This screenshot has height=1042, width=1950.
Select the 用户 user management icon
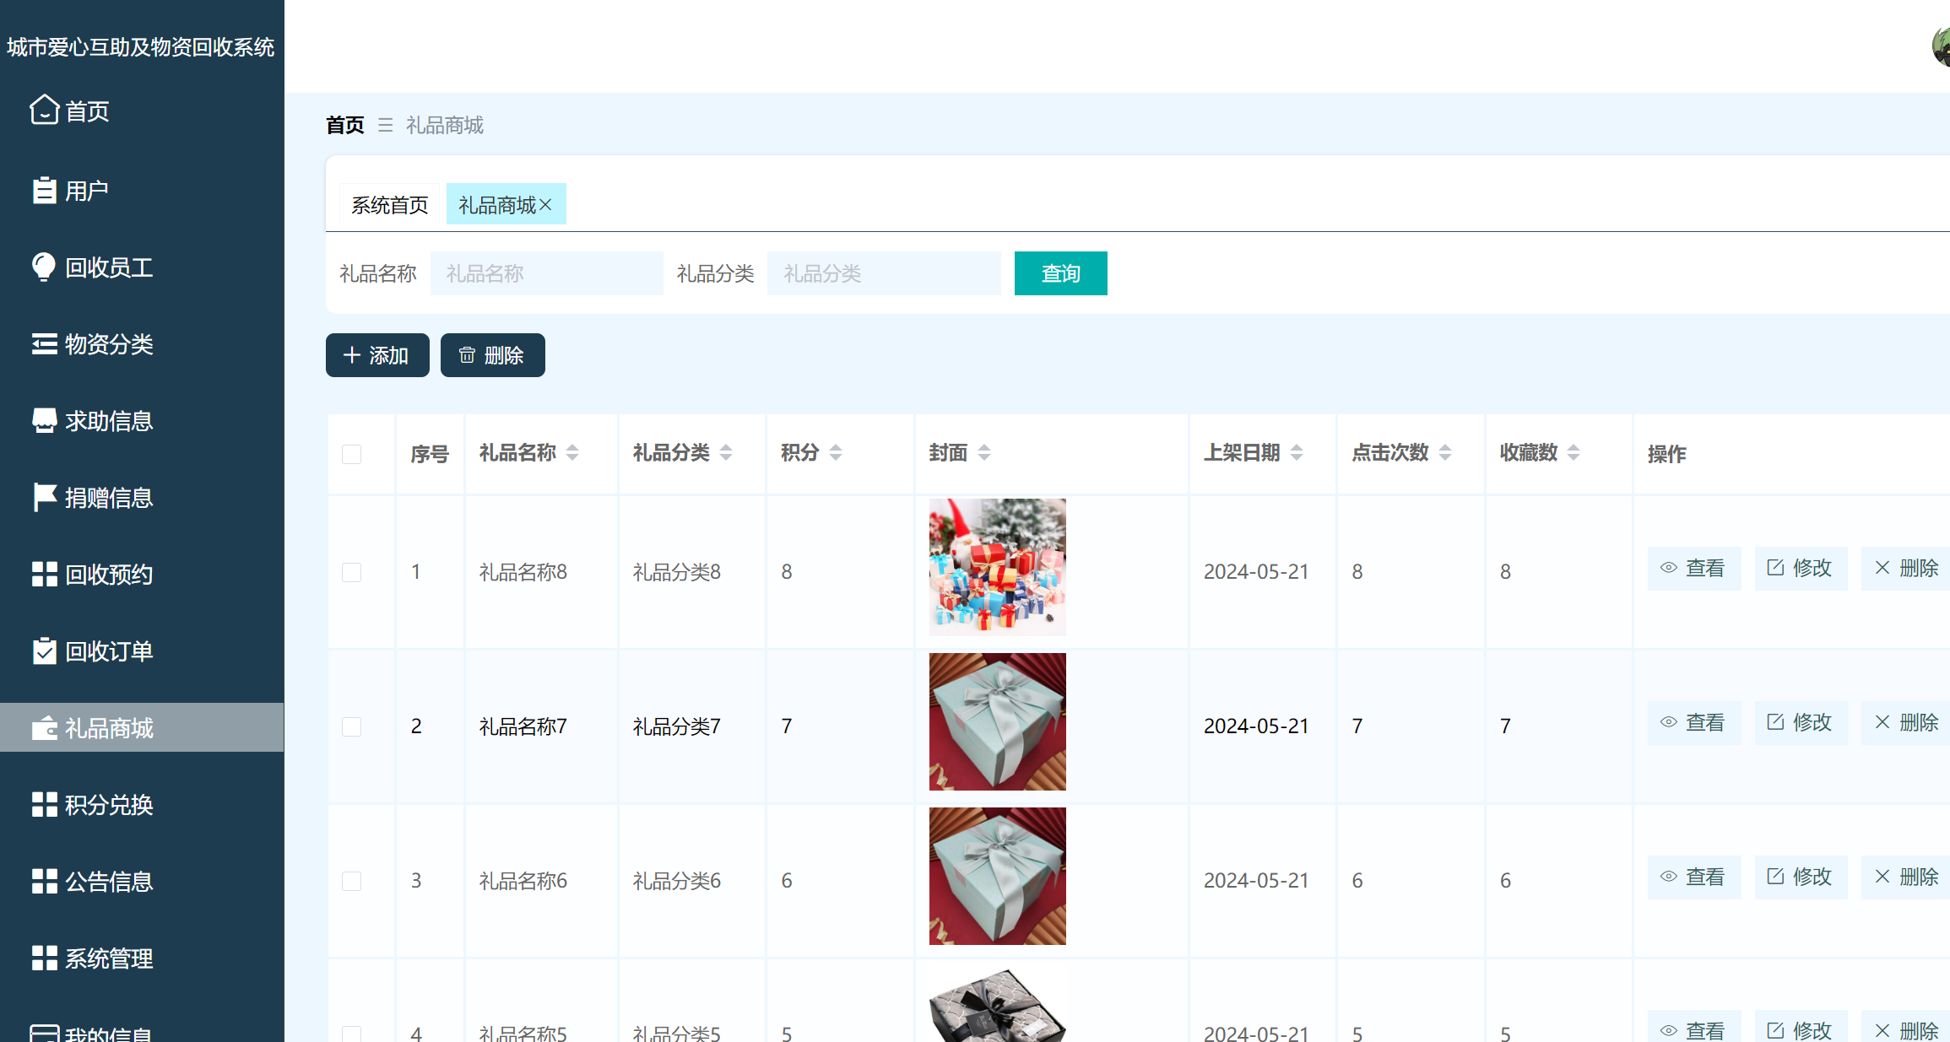click(x=44, y=190)
